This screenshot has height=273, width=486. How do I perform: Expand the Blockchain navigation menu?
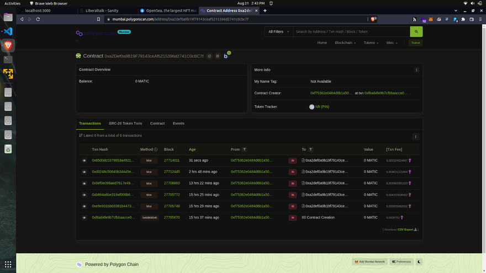coord(345,42)
